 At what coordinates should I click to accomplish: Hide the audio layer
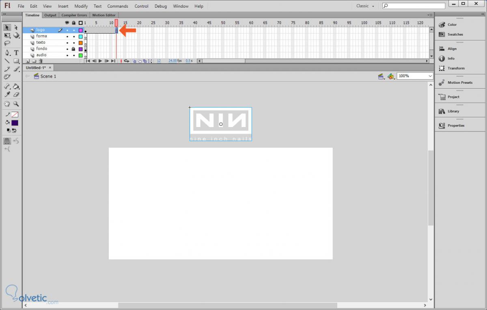67,55
